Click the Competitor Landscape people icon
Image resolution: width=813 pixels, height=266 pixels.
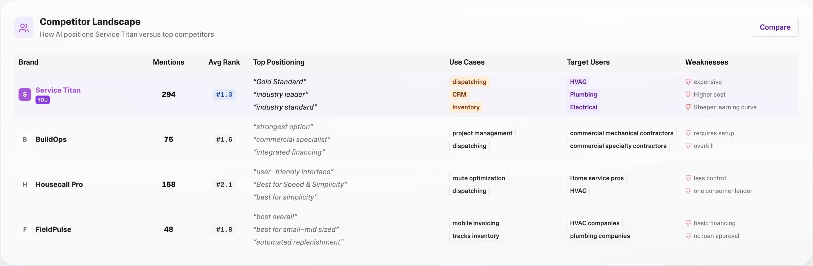(24, 28)
